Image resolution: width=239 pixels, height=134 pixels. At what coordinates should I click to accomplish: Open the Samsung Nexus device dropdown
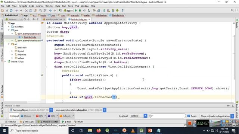(x=51, y=110)
